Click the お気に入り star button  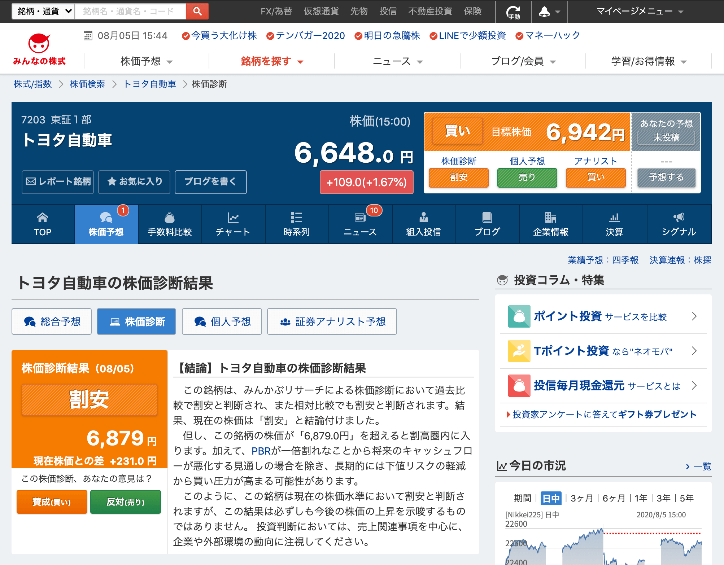[x=134, y=181]
